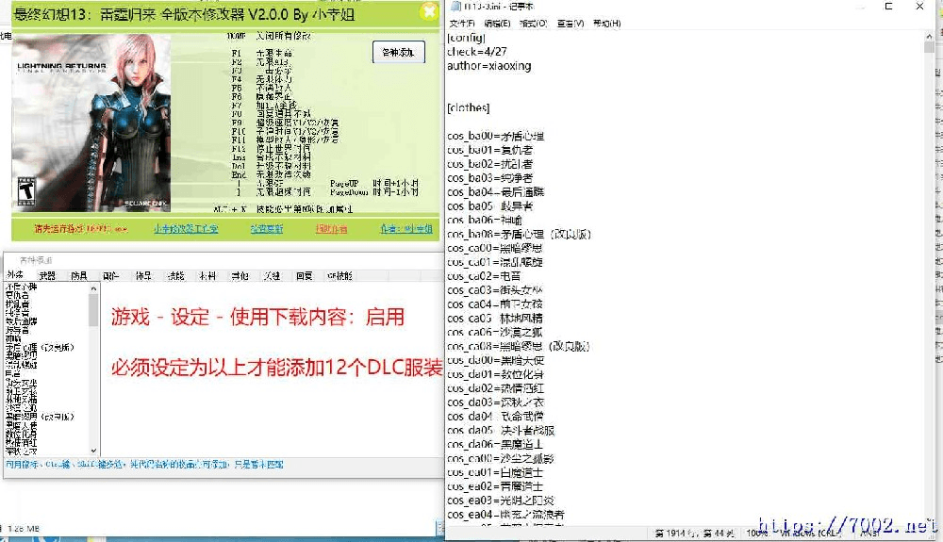Switch to the 其他 tab
Viewport: 943px width, 542px height.
[240, 276]
